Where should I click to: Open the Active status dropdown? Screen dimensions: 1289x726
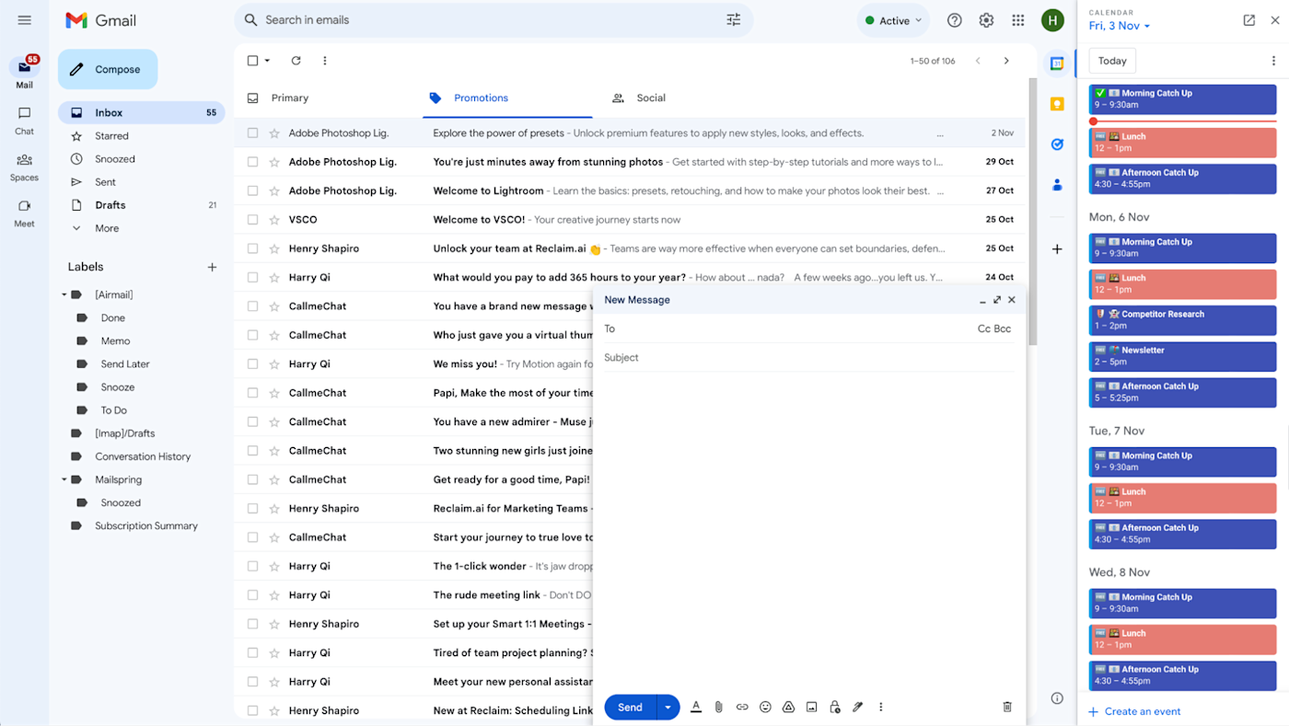point(893,20)
